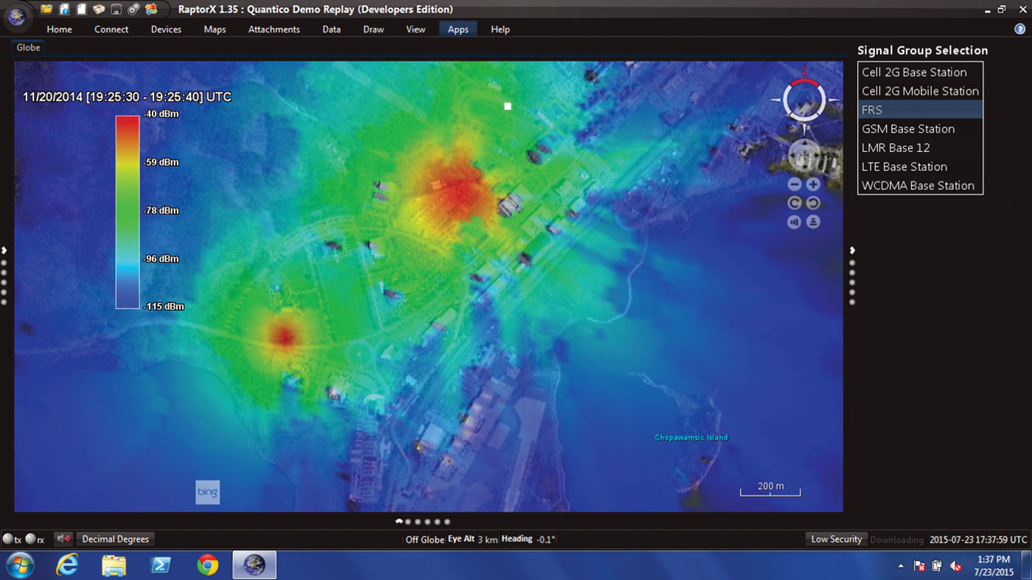Toggle the tx indicator light
Screen dimensions: 1032x580
tap(7, 539)
